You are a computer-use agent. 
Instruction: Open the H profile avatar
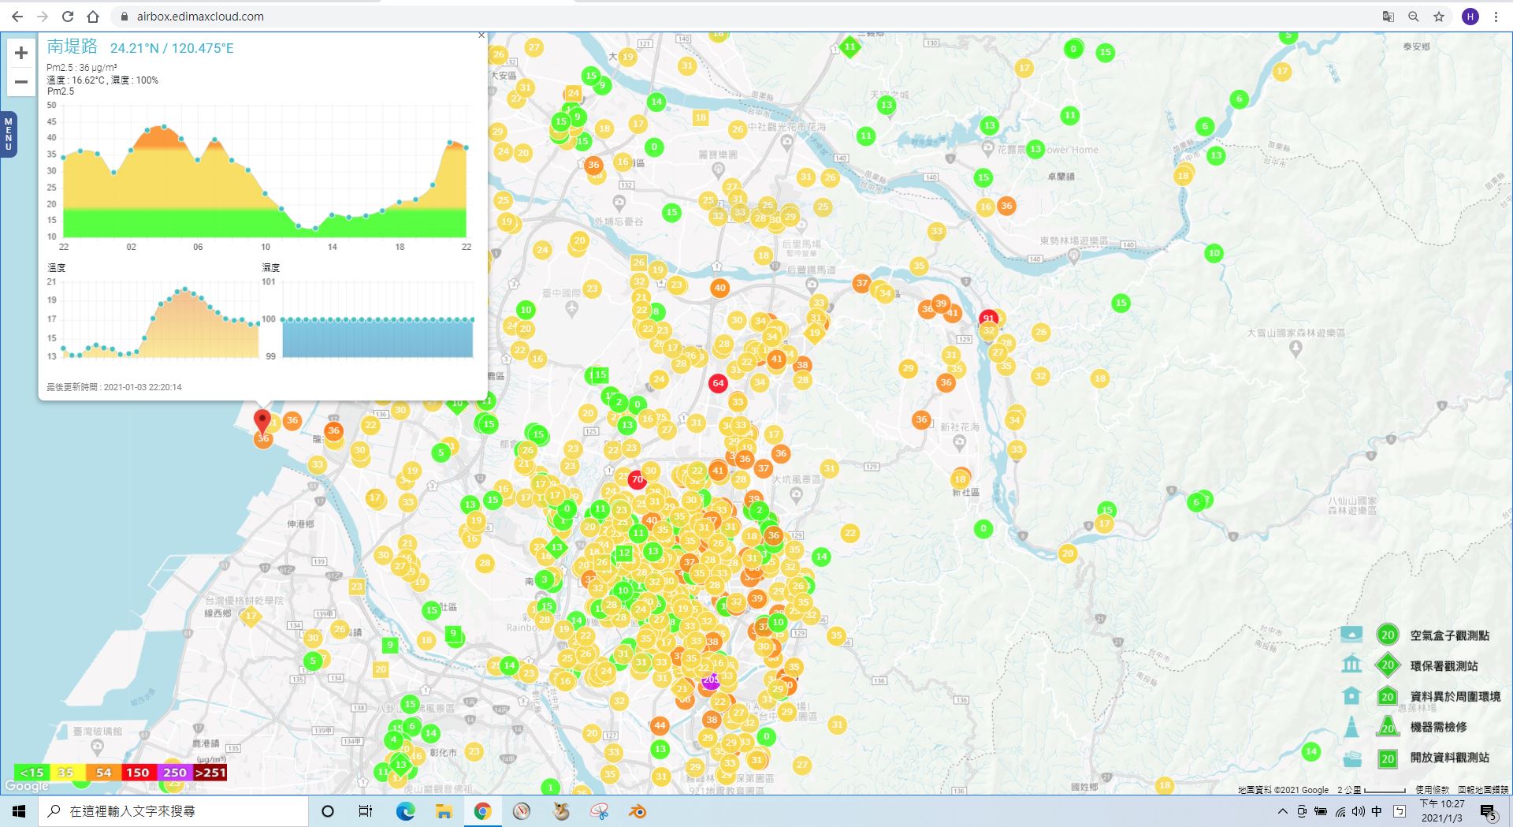(x=1470, y=17)
